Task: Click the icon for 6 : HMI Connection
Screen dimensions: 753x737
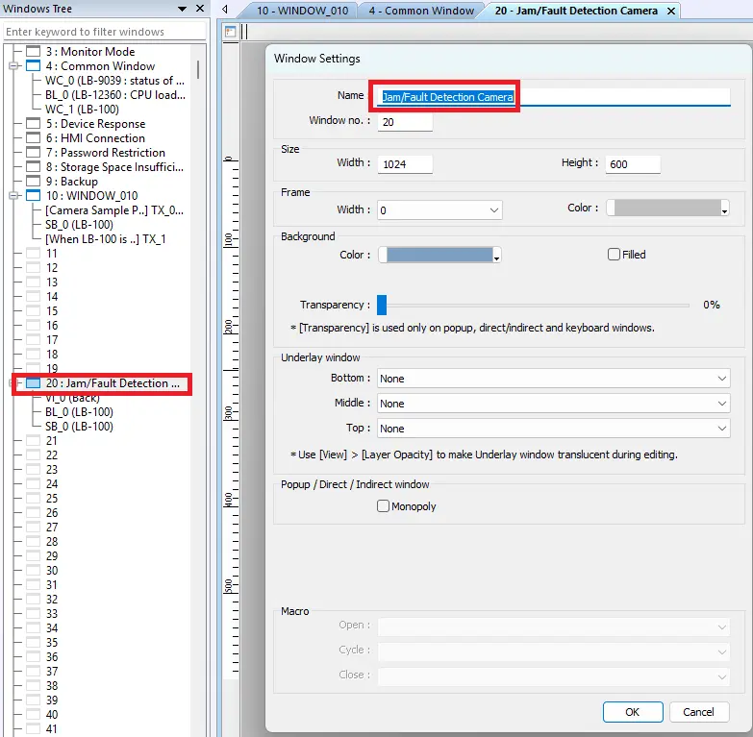Action: 33,137
